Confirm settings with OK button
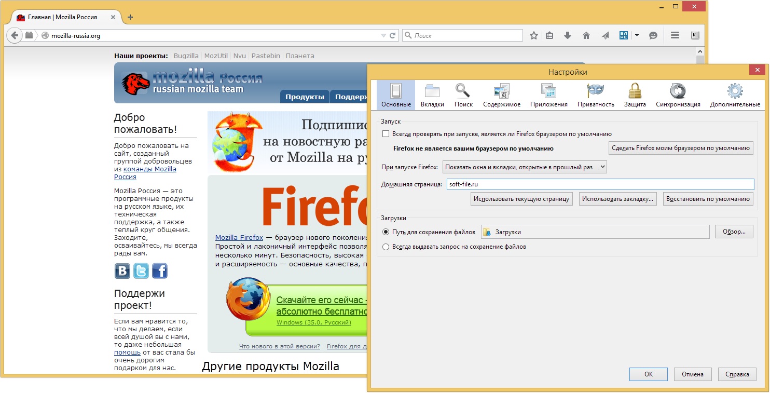The width and height of the screenshot is (770, 393). [649, 374]
